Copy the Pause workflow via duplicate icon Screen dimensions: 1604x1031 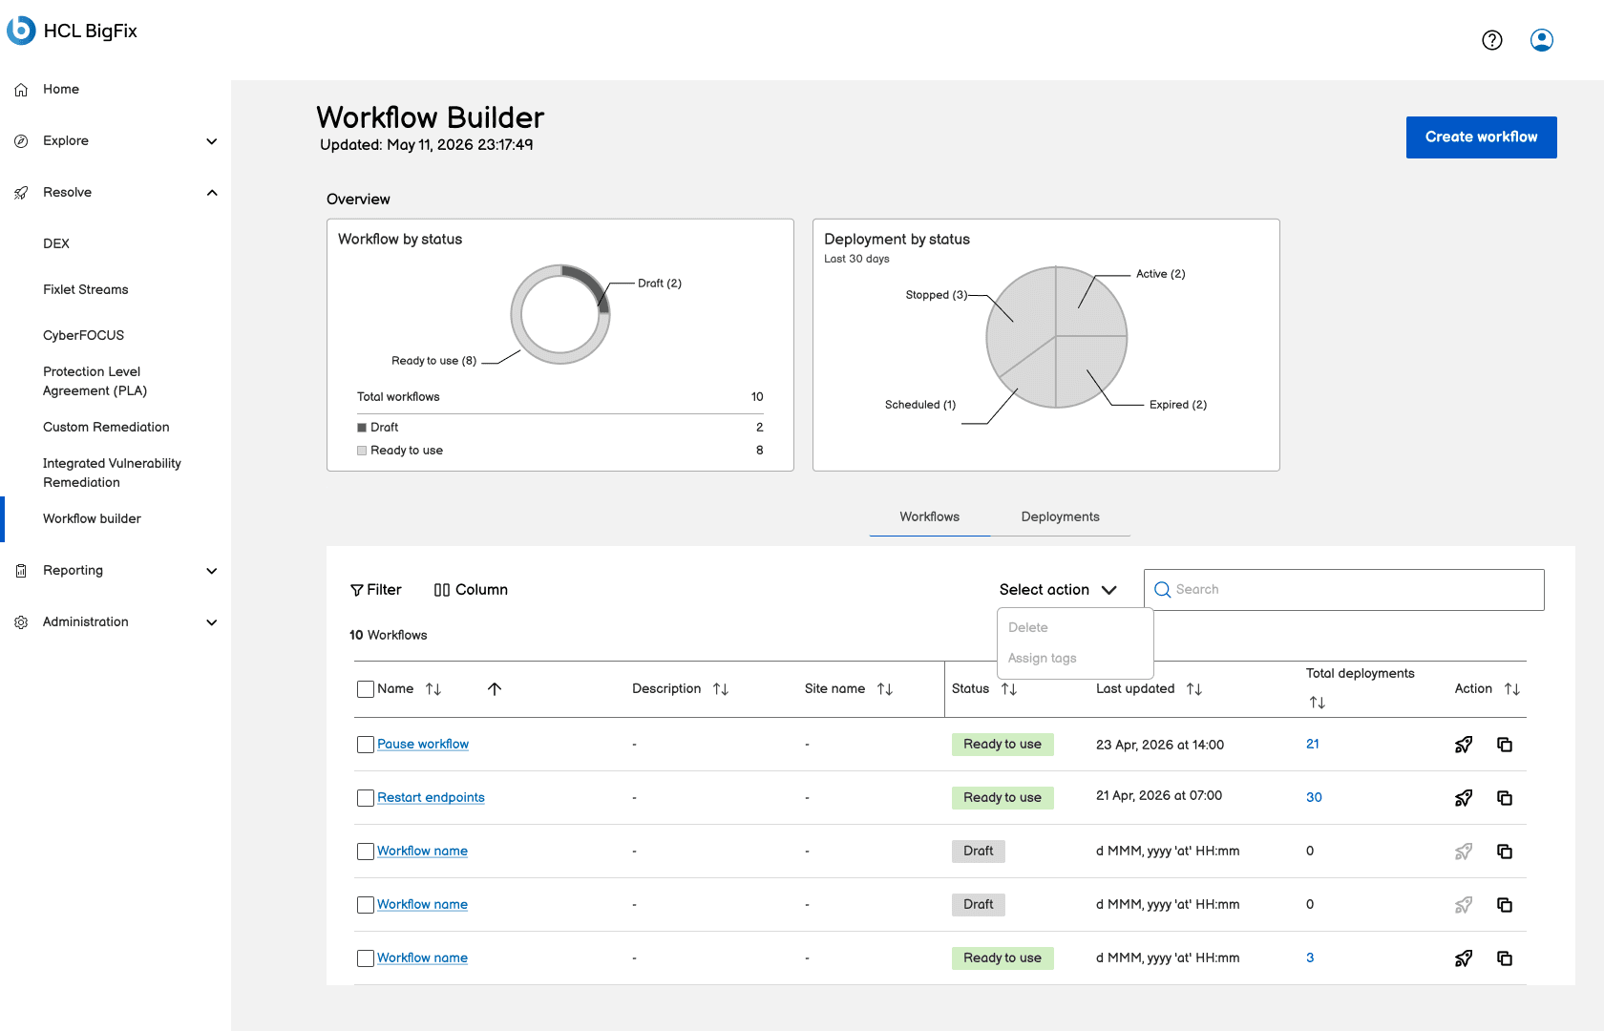coord(1505,745)
